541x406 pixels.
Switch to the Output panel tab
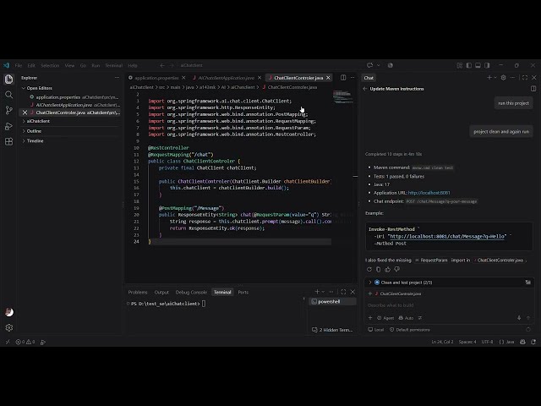tap(161, 292)
